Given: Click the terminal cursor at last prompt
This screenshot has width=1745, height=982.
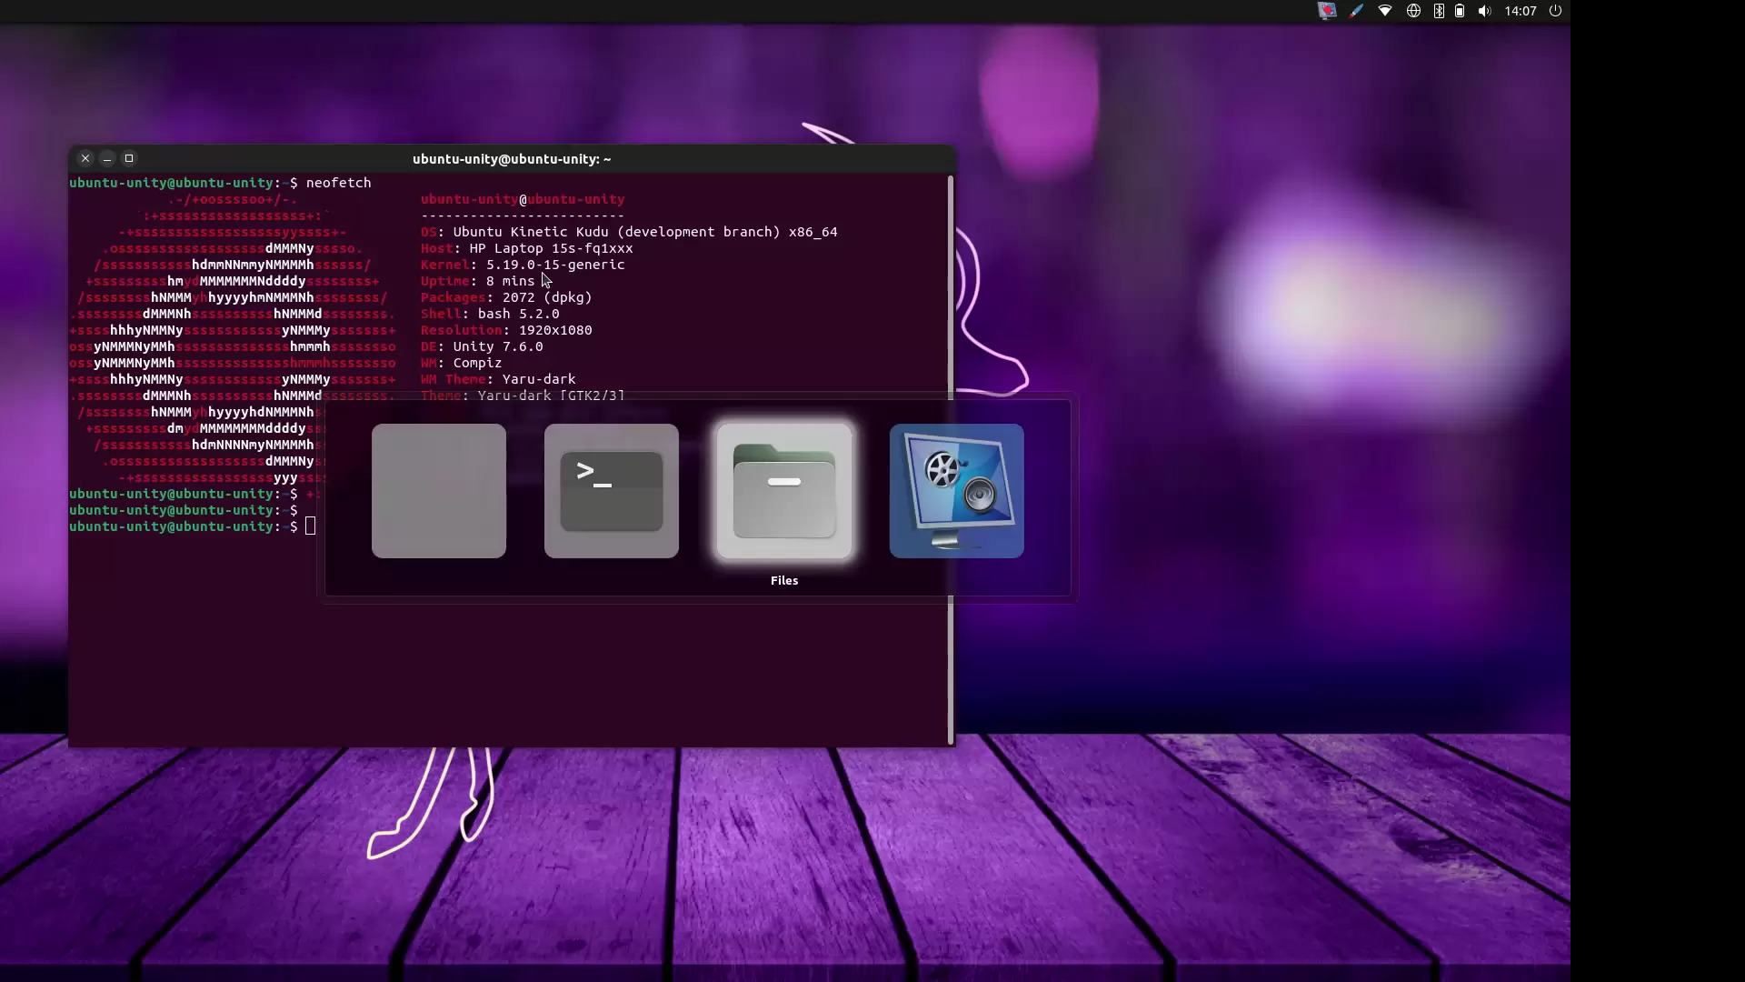Looking at the screenshot, I should click(310, 526).
